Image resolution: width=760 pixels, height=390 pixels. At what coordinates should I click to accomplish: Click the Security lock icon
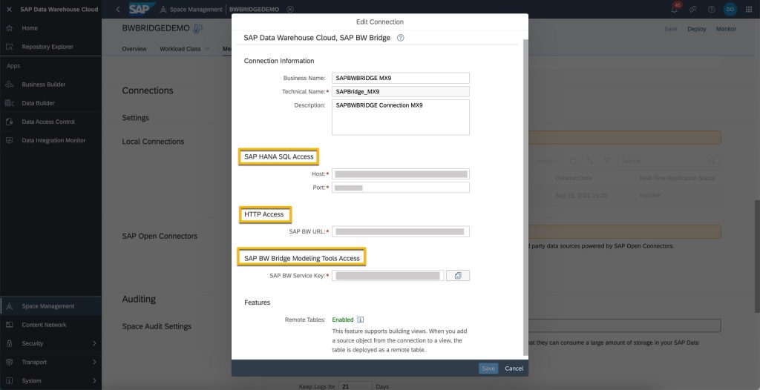click(x=9, y=343)
